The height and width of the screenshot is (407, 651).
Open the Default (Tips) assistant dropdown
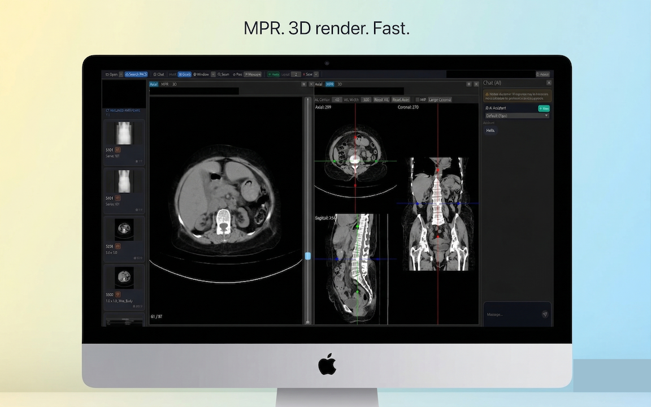[517, 115]
